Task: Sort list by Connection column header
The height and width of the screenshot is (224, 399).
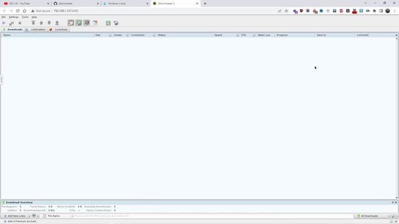Action: [x=138, y=35]
